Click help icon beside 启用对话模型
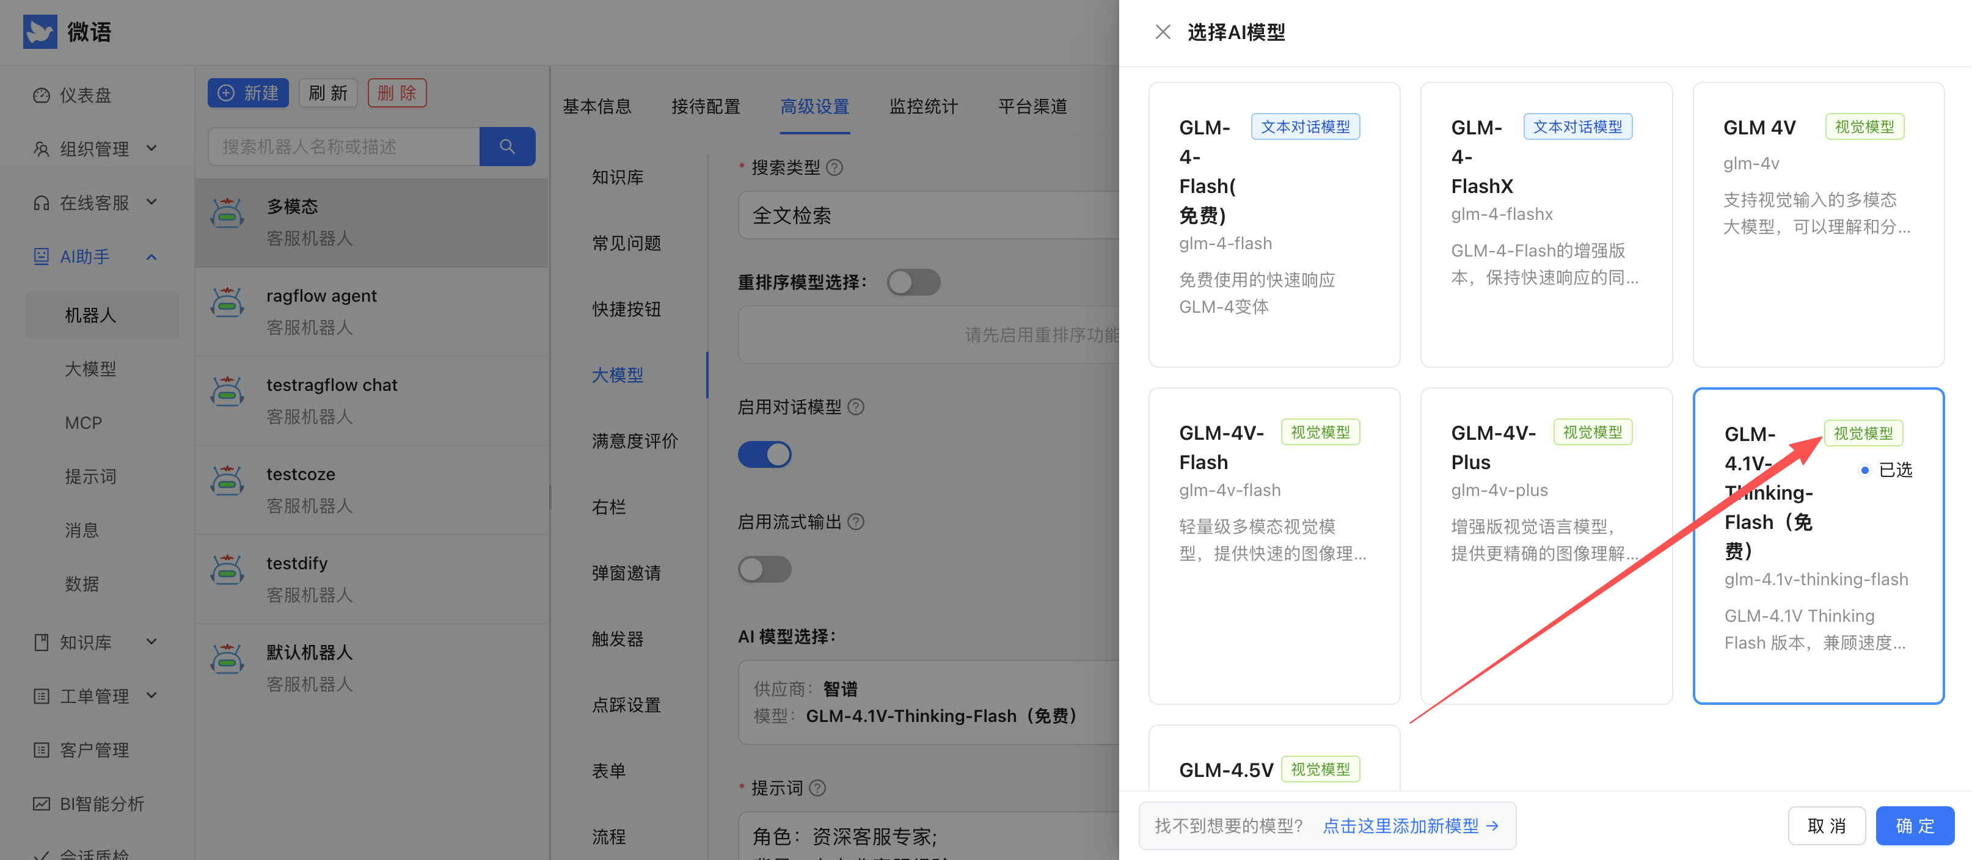This screenshot has height=860, width=1972. tap(856, 407)
